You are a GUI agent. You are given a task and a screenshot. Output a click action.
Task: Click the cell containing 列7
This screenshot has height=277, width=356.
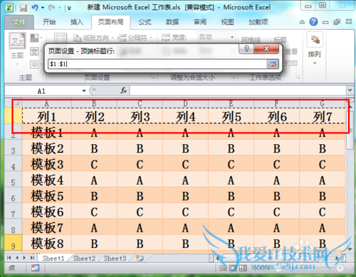[x=322, y=116]
